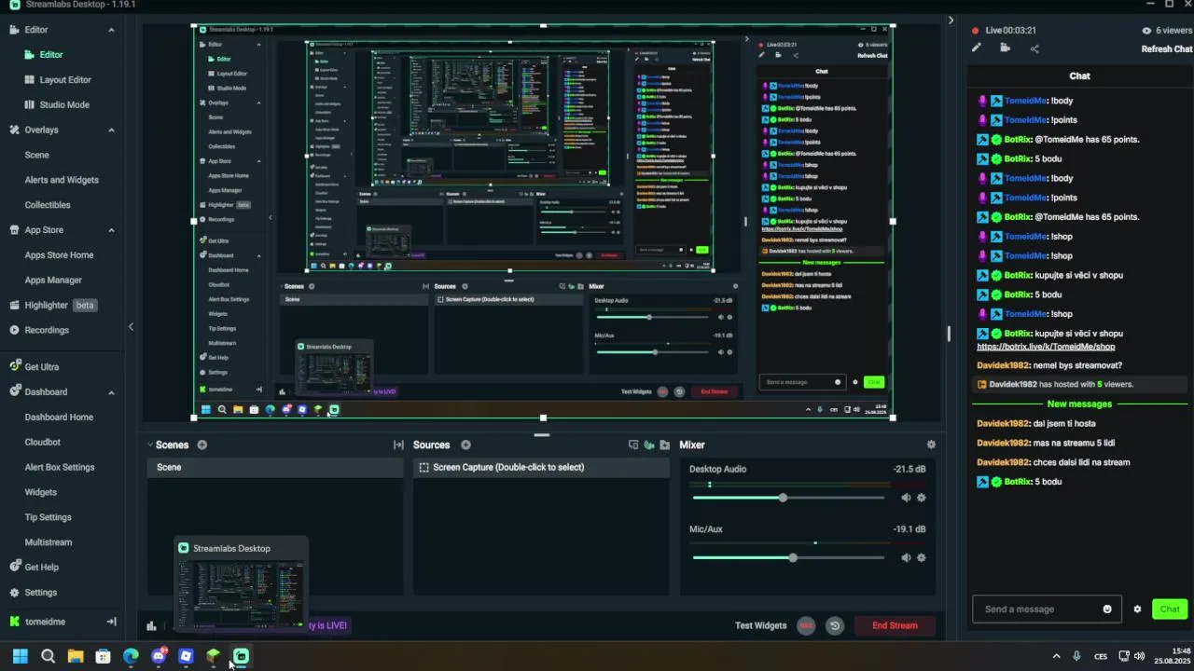Click the share icon in the chat header

pyautogui.click(x=1034, y=48)
